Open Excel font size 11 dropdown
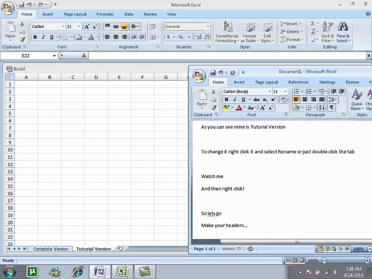Screen dimensions: 372x279 [79, 27]
